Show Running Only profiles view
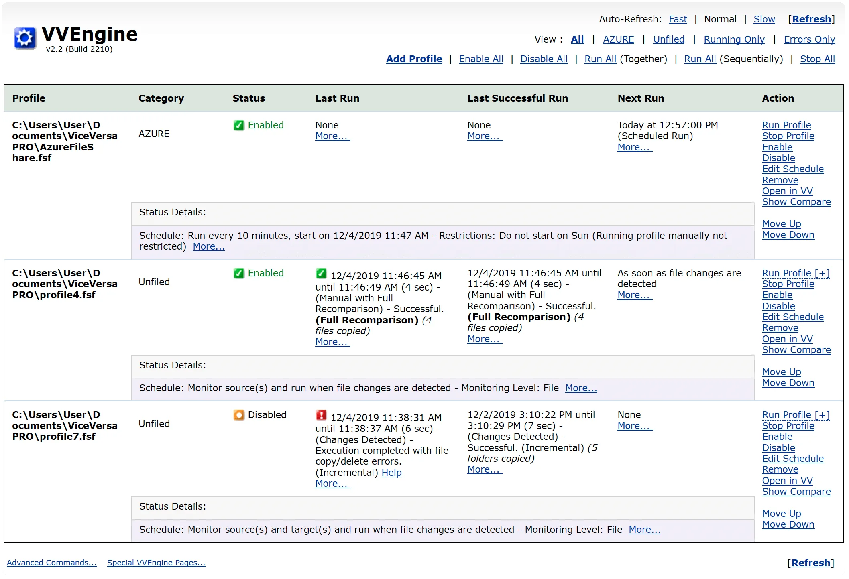Image resolution: width=849 pixels, height=579 pixels. click(734, 39)
